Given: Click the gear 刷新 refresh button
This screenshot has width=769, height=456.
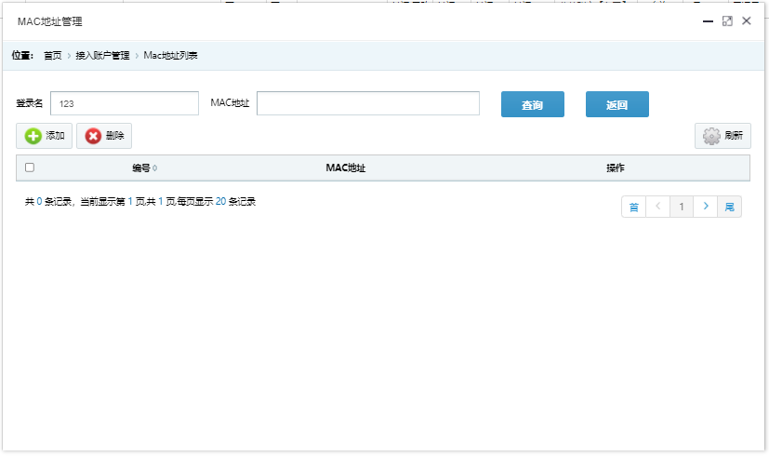Looking at the screenshot, I should [x=723, y=136].
